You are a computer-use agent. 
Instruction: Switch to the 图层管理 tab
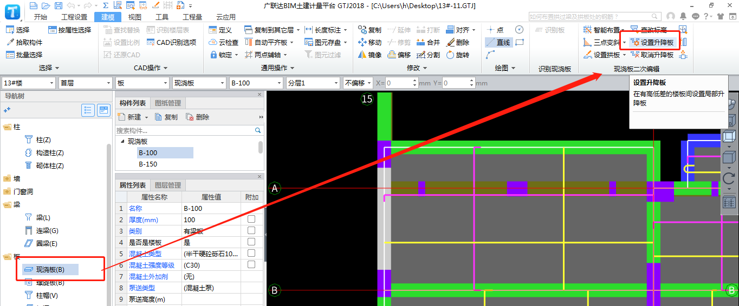pos(168,185)
